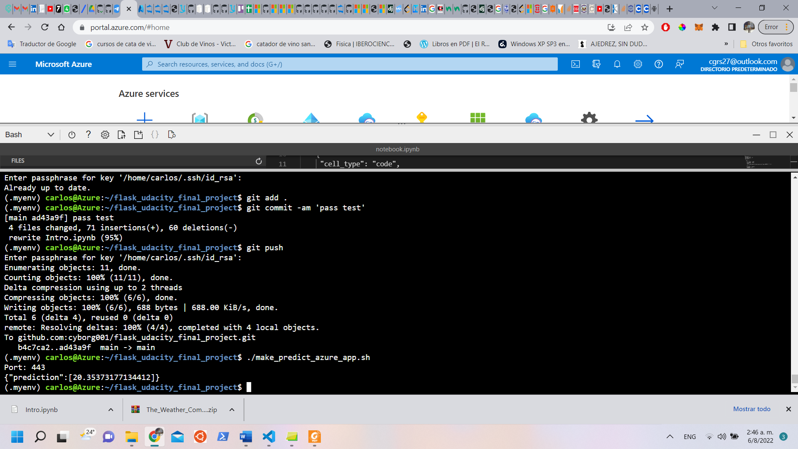
Task: Click Mostrar todo in the downloads bar
Action: pyautogui.click(x=751, y=409)
